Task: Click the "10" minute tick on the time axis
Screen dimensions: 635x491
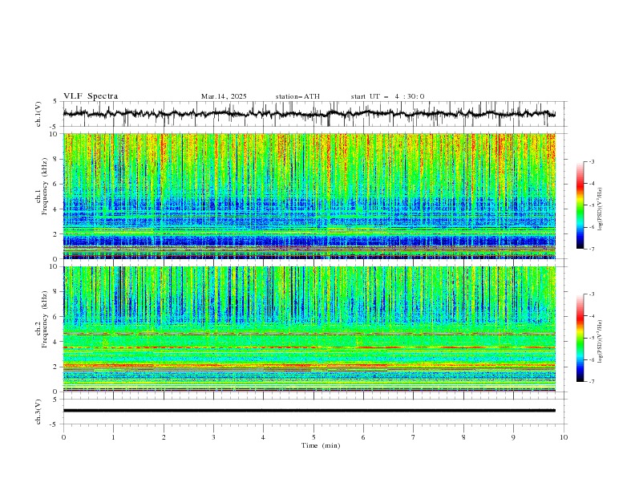Action: [564, 437]
